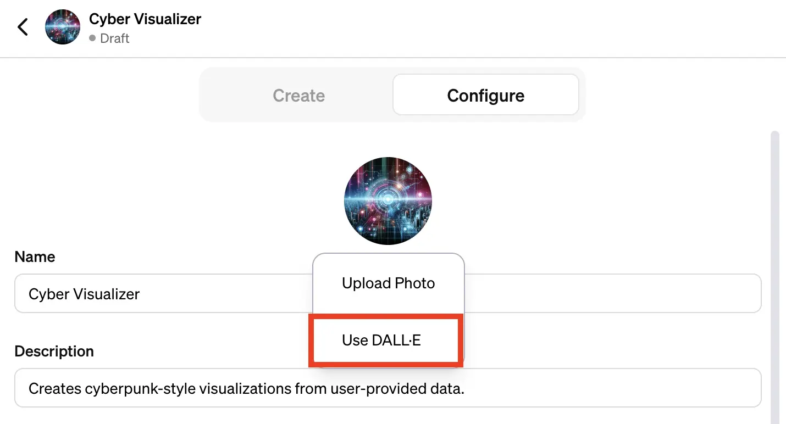Click the small Cyber Visualizer header avatar

(x=63, y=27)
